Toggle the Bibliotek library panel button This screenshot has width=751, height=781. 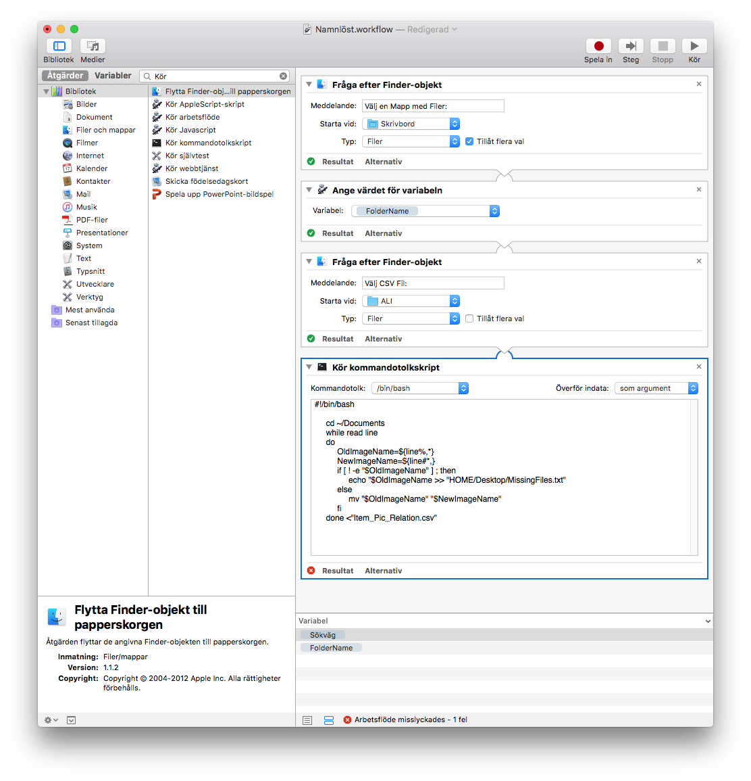pos(59,47)
